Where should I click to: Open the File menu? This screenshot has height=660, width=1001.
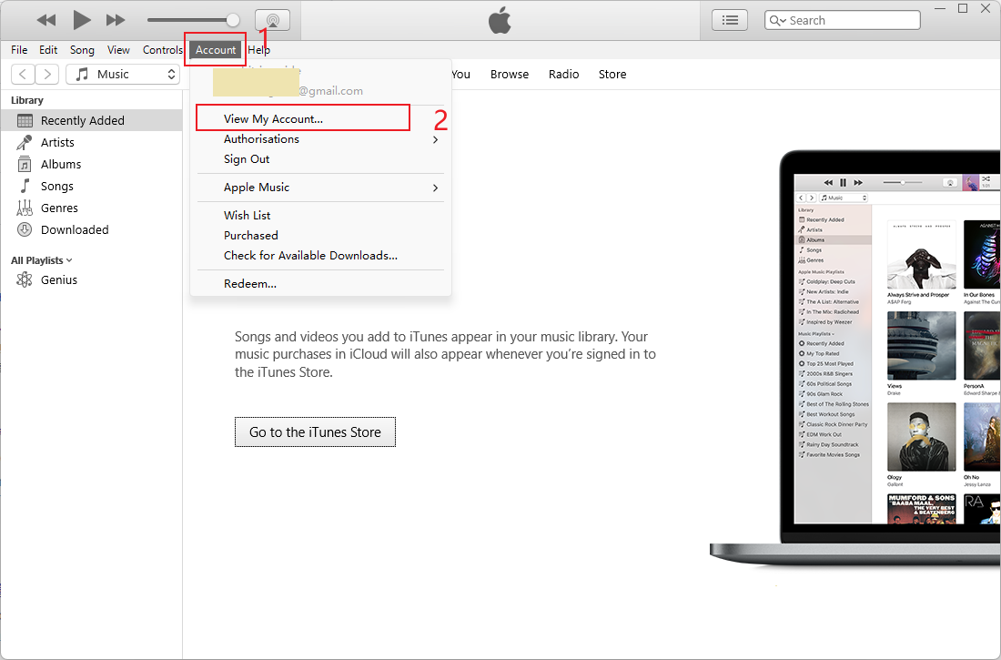coord(19,50)
